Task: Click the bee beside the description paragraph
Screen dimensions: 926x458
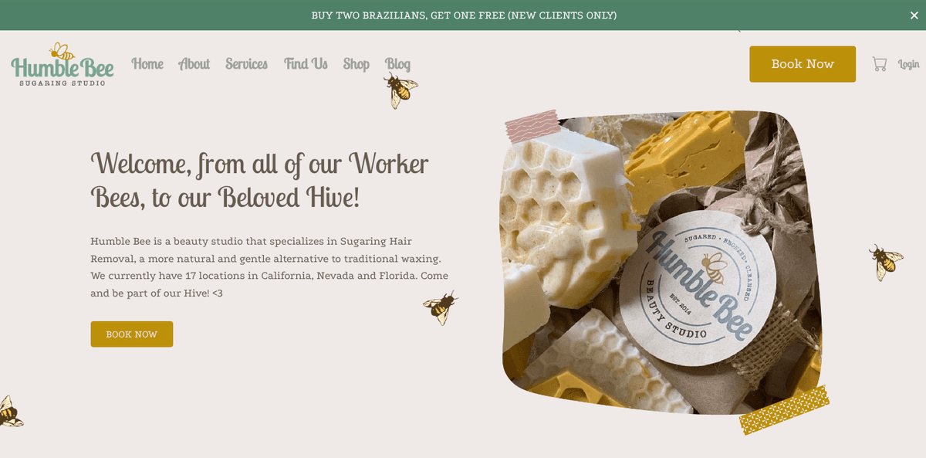Action: coord(441,307)
